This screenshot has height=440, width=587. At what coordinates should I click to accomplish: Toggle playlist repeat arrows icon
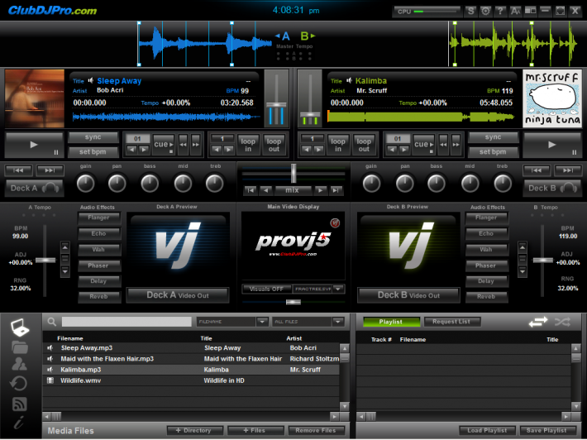(x=538, y=322)
